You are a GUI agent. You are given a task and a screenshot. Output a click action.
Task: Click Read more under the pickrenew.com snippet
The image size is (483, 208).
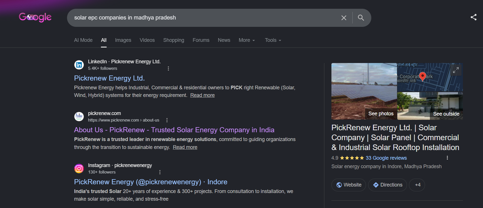tap(185, 147)
